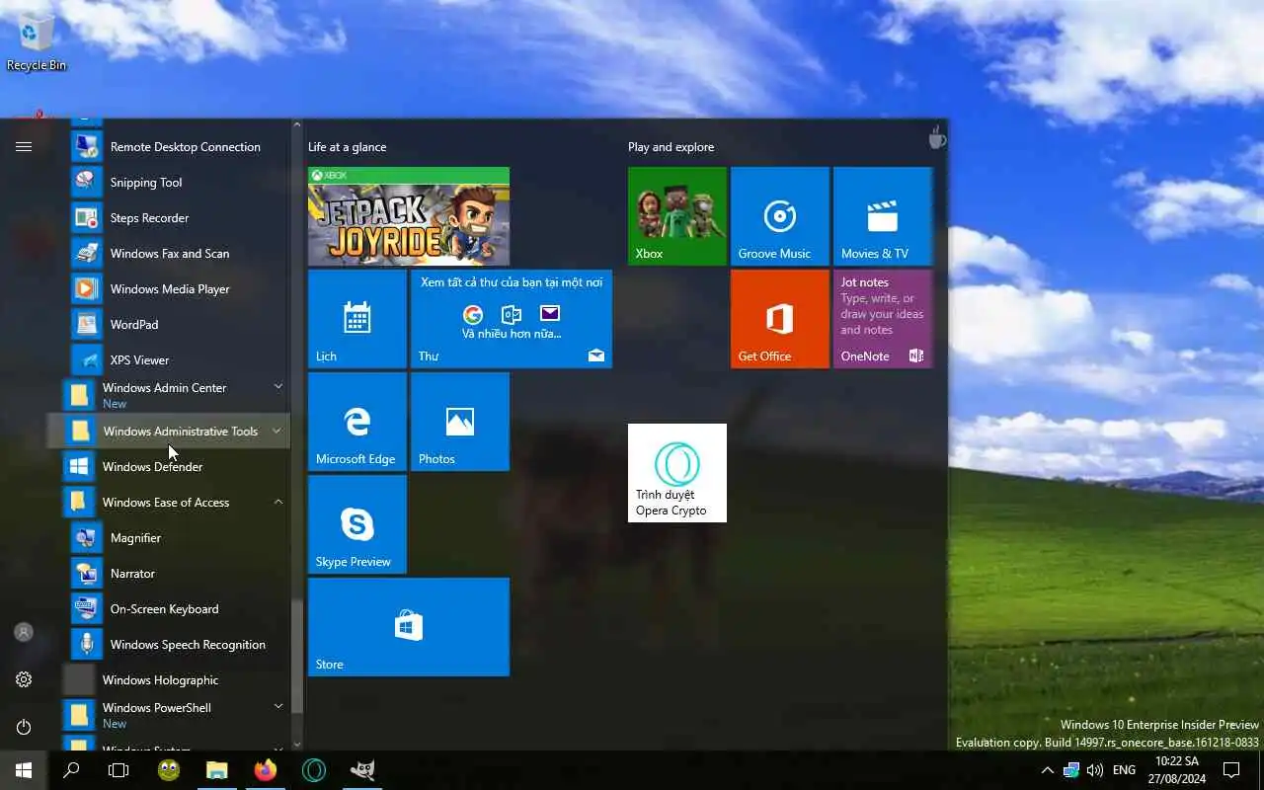The height and width of the screenshot is (790, 1264).
Task: Click the Life at a glance group header
Action: coord(348,146)
